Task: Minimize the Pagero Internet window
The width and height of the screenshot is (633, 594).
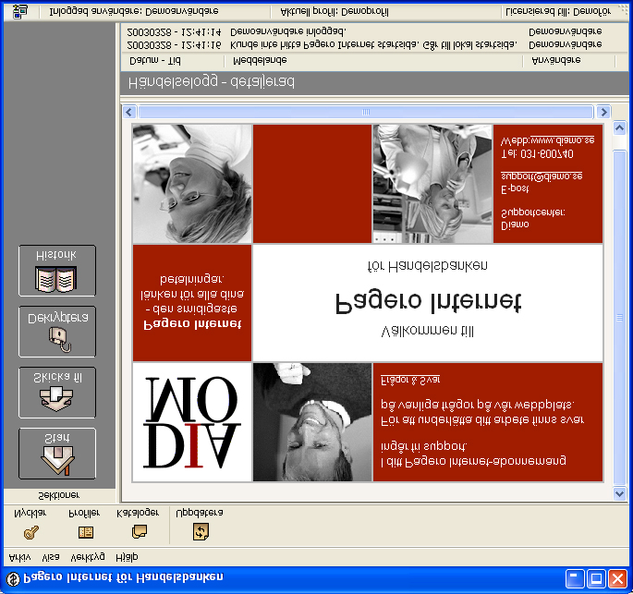Action: pos(575,579)
